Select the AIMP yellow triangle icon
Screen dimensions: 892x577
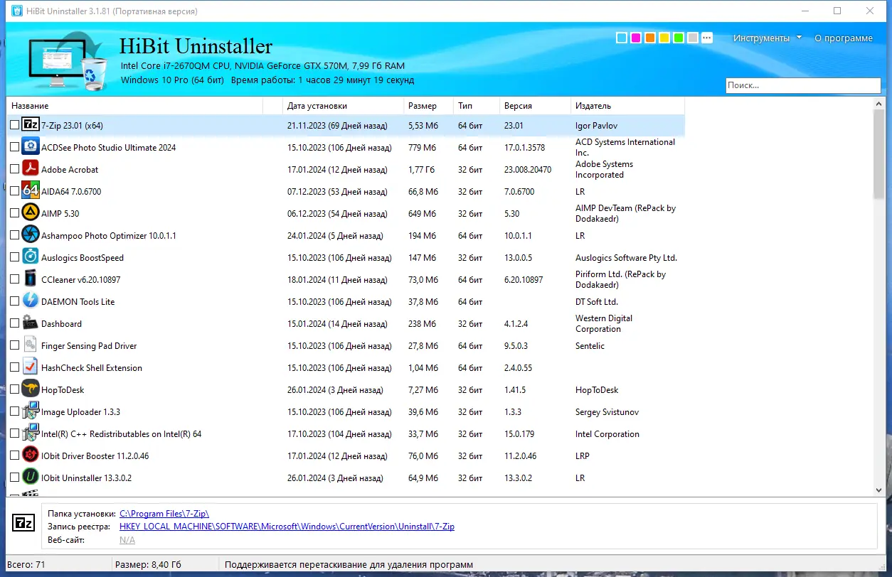point(31,213)
